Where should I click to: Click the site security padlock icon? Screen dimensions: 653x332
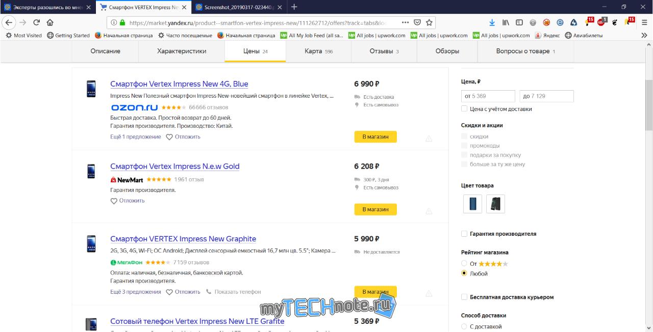122,22
